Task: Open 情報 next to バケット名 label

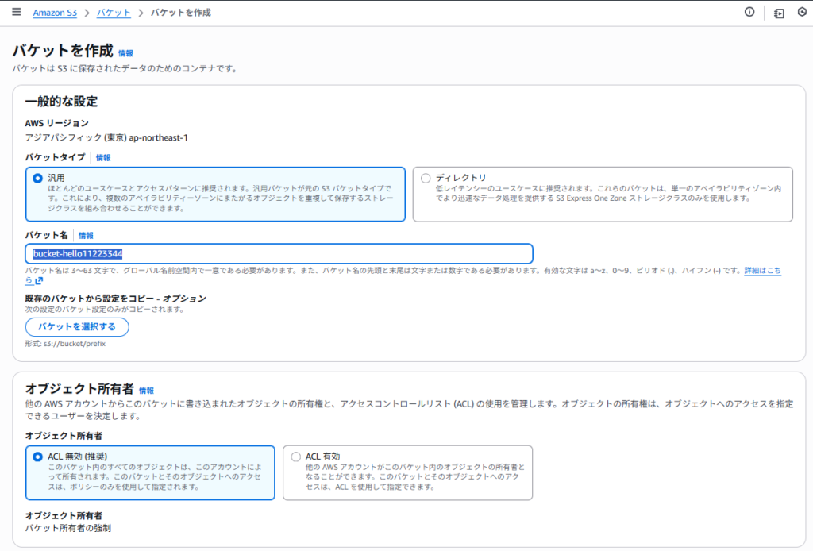Action: coord(86,236)
